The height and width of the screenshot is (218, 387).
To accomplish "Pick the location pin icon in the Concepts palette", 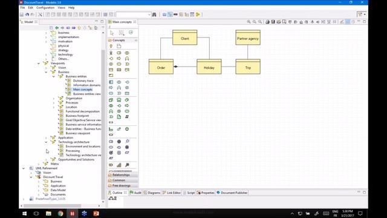I will click(x=111, y=46).
